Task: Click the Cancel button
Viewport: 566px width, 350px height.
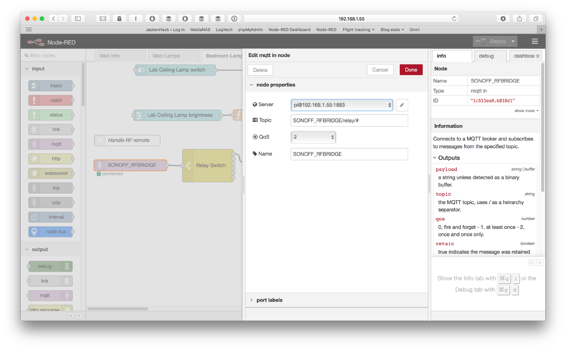Action: (x=380, y=70)
